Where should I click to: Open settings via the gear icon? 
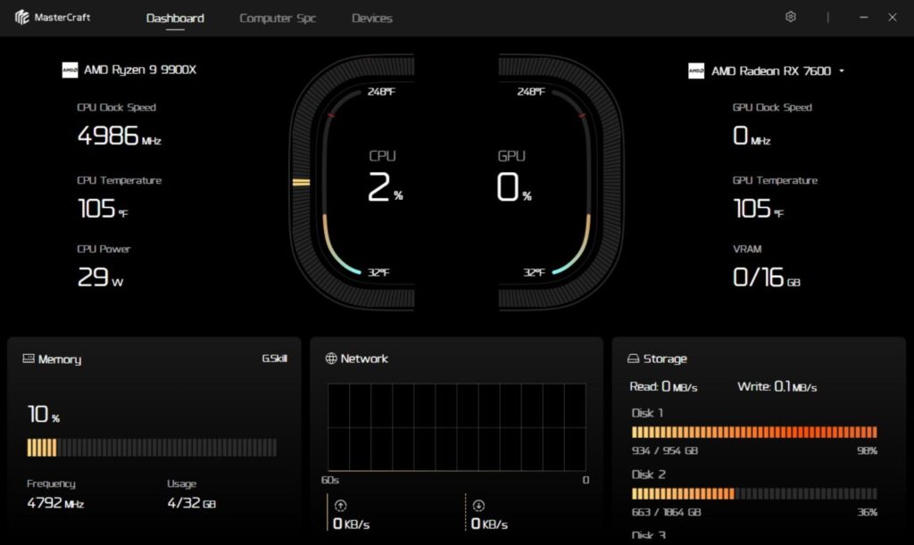pos(791,17)
